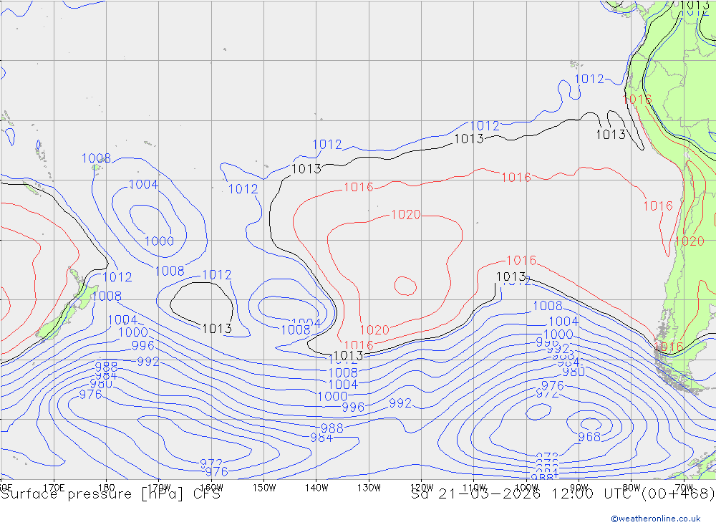Click the 968 low-pressure label near 90W

[589, 437]
